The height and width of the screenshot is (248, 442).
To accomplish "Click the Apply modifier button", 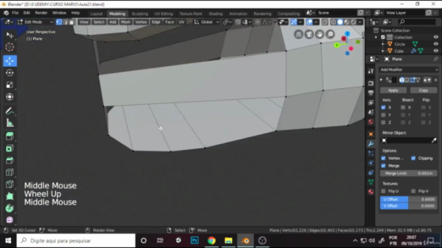I will [393, 90].
